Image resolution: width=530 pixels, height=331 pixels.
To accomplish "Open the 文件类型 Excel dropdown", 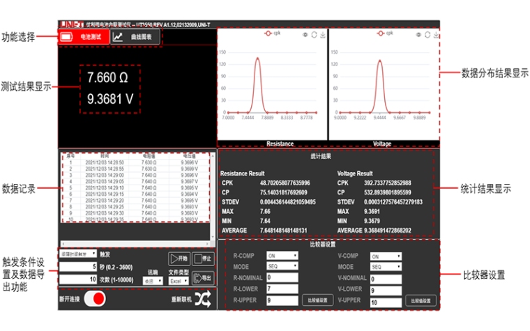I will click(x=179, y=281).
